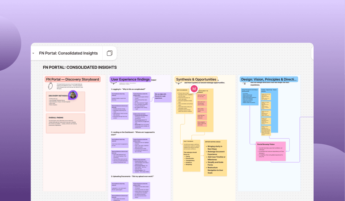Click the collaborator photo avatar on the storyboard
The width and height of the screenshot is (345, 201).
[72, 95]
